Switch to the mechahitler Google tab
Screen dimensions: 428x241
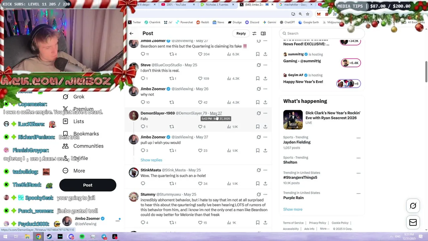(294, 5)
